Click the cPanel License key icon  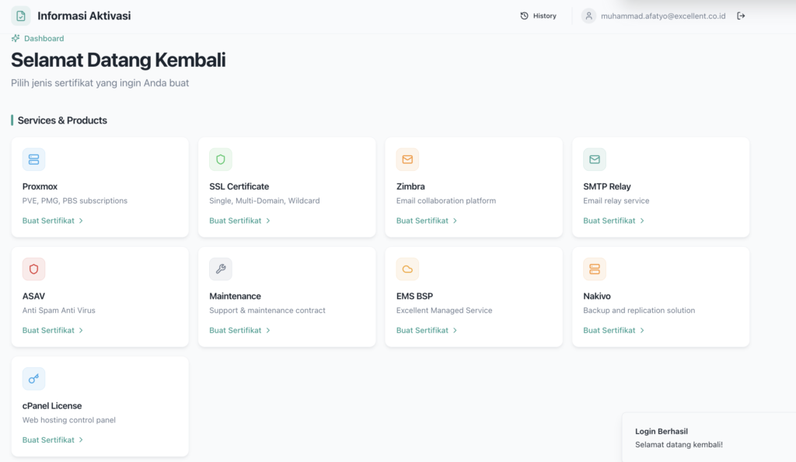tap(33, 378)
